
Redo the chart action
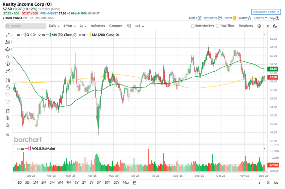point(8,102)
